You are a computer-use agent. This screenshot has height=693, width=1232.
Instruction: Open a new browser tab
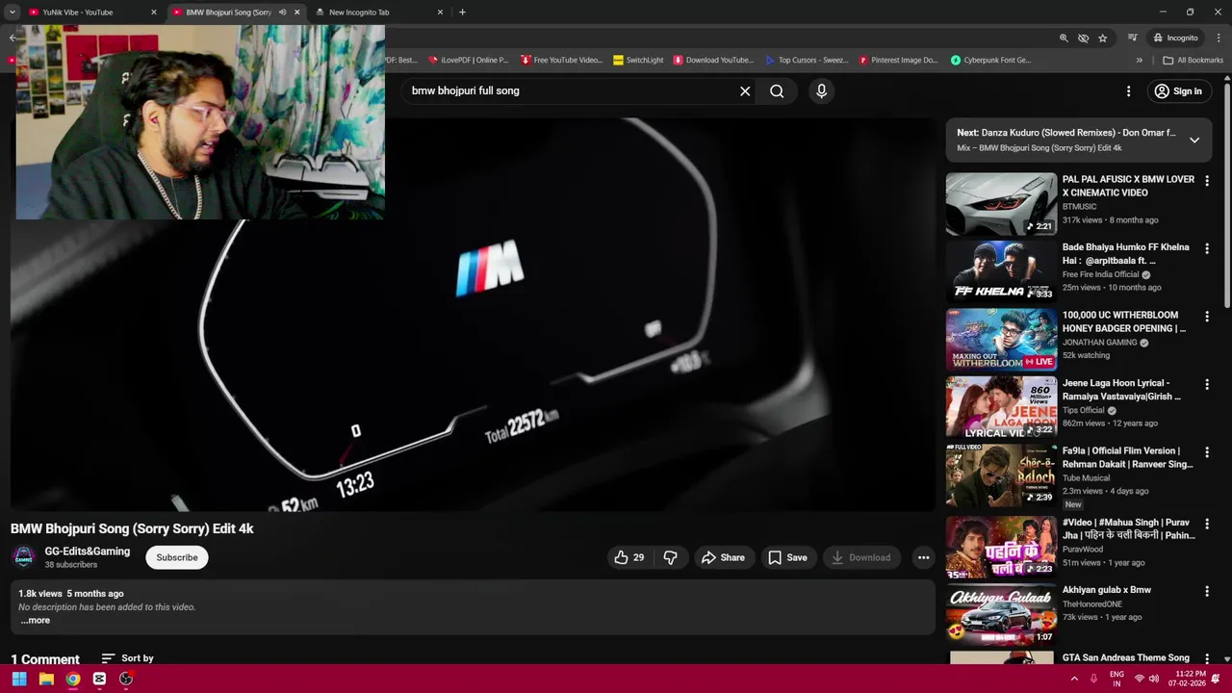tap(462, 13)
